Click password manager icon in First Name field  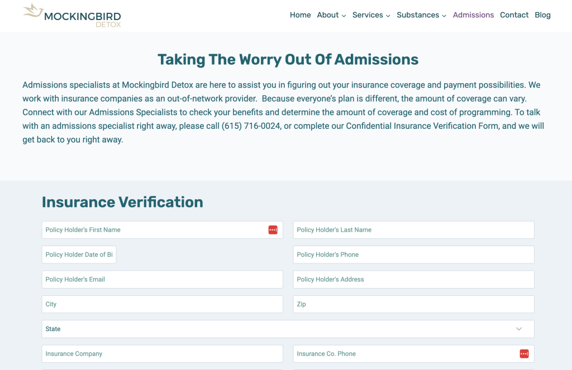[x=273, y=230]
